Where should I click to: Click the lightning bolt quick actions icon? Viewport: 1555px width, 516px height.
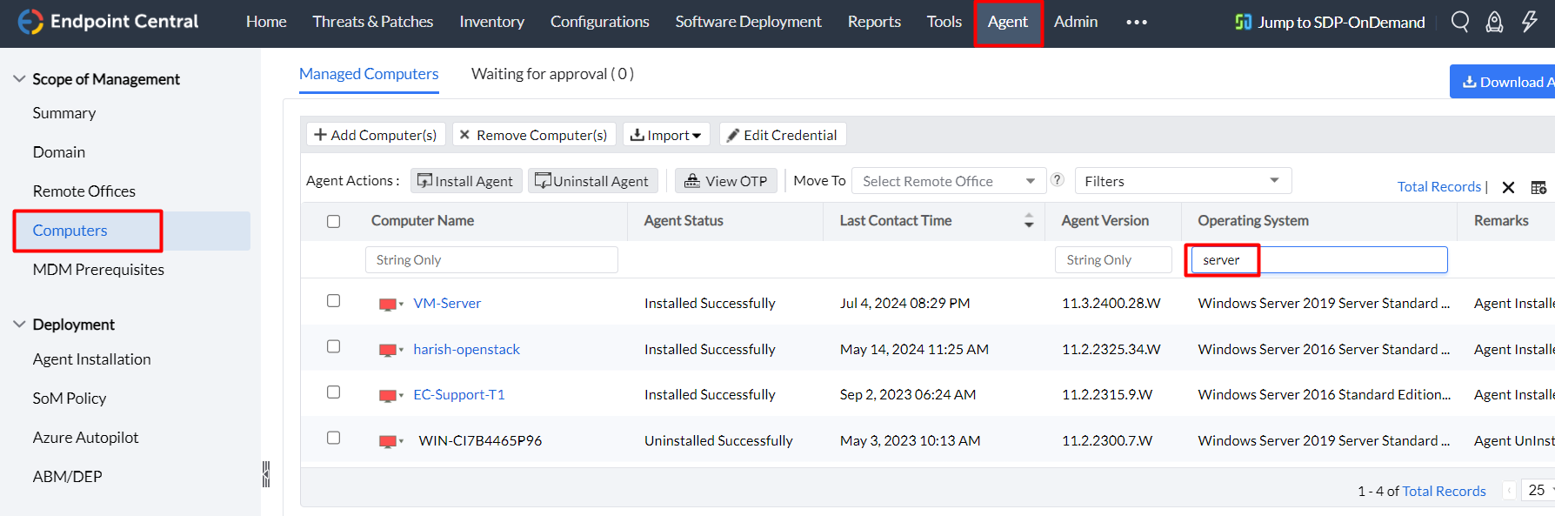coord(1529,22)
